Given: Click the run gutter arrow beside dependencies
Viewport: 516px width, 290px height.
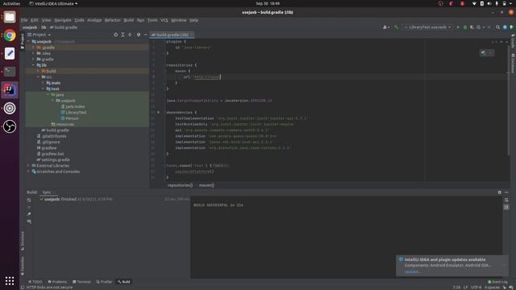Looking at the screenshot, I should [x=158, y=113].
